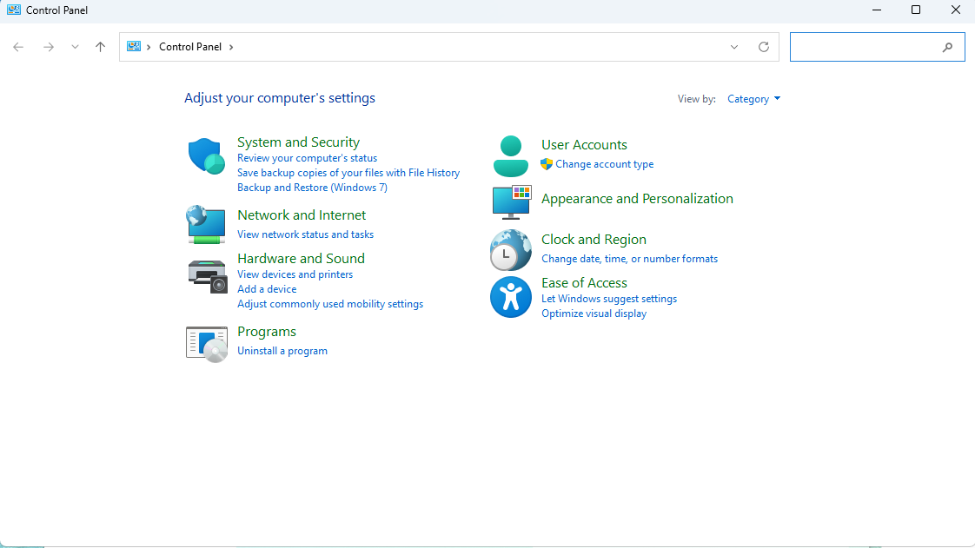Click the Clock and Region globe icon

pyautogui.click(x=510, y=249)
